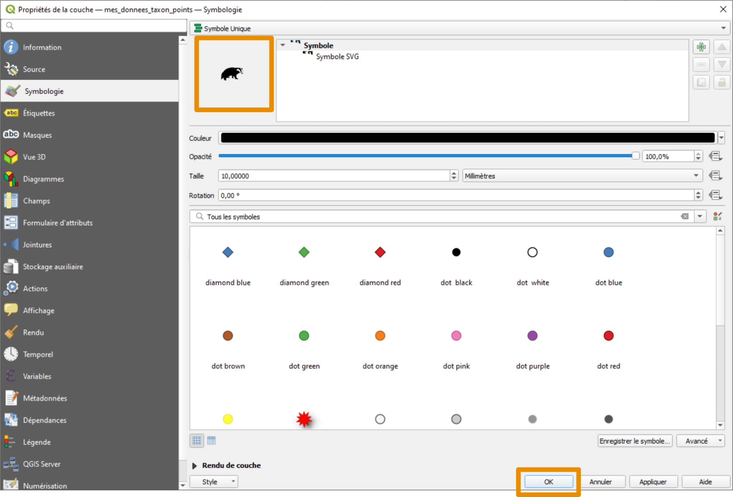Add a symbol layer with the green plus
Image resolution: width=733 pixels, height=497 pixels.
701,47
